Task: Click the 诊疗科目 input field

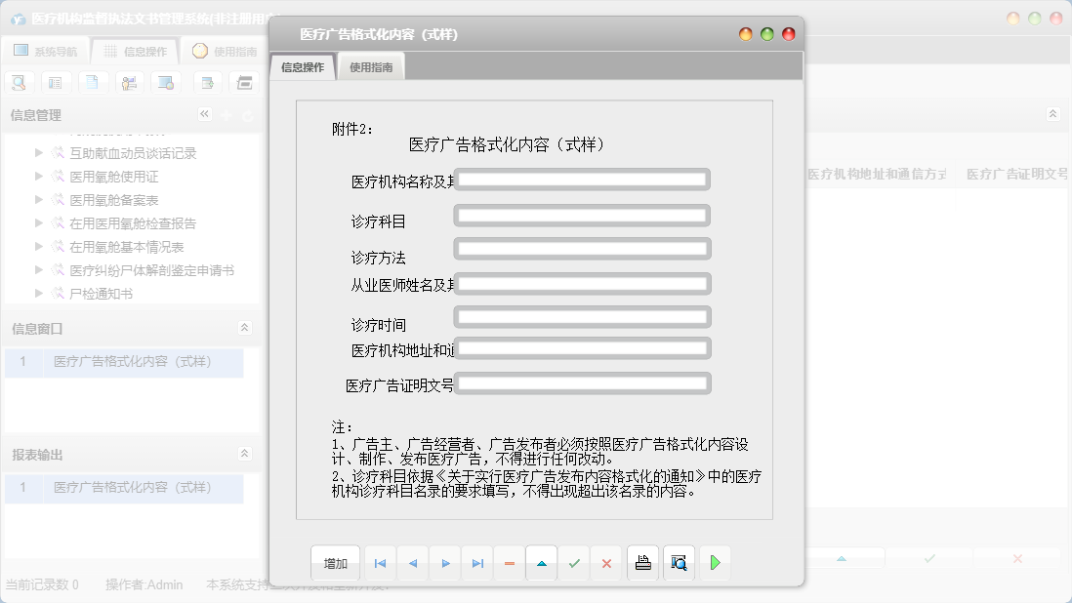Action: [581, 215]
